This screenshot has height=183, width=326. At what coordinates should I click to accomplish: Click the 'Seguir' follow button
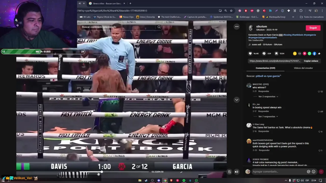click(313, 28)
